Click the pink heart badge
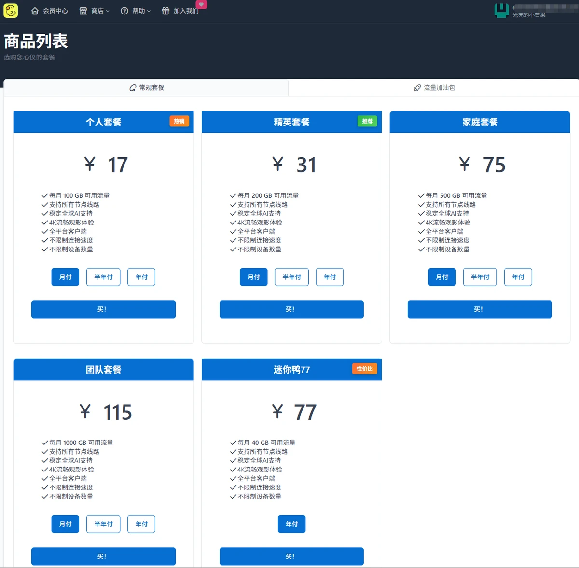 pyautogui.click(x=201, y=4)
